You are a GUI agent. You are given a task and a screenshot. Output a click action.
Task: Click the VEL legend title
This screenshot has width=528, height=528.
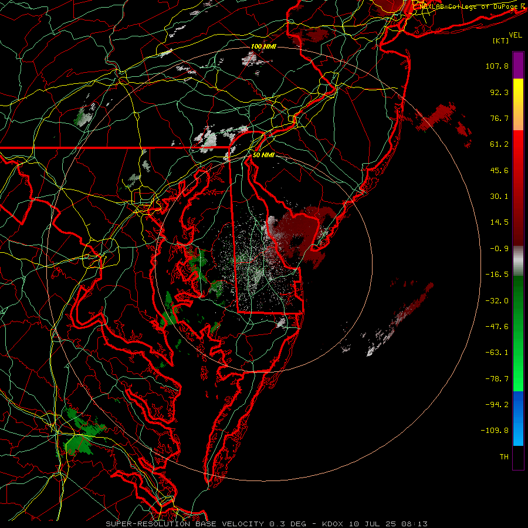pos(515,35)
